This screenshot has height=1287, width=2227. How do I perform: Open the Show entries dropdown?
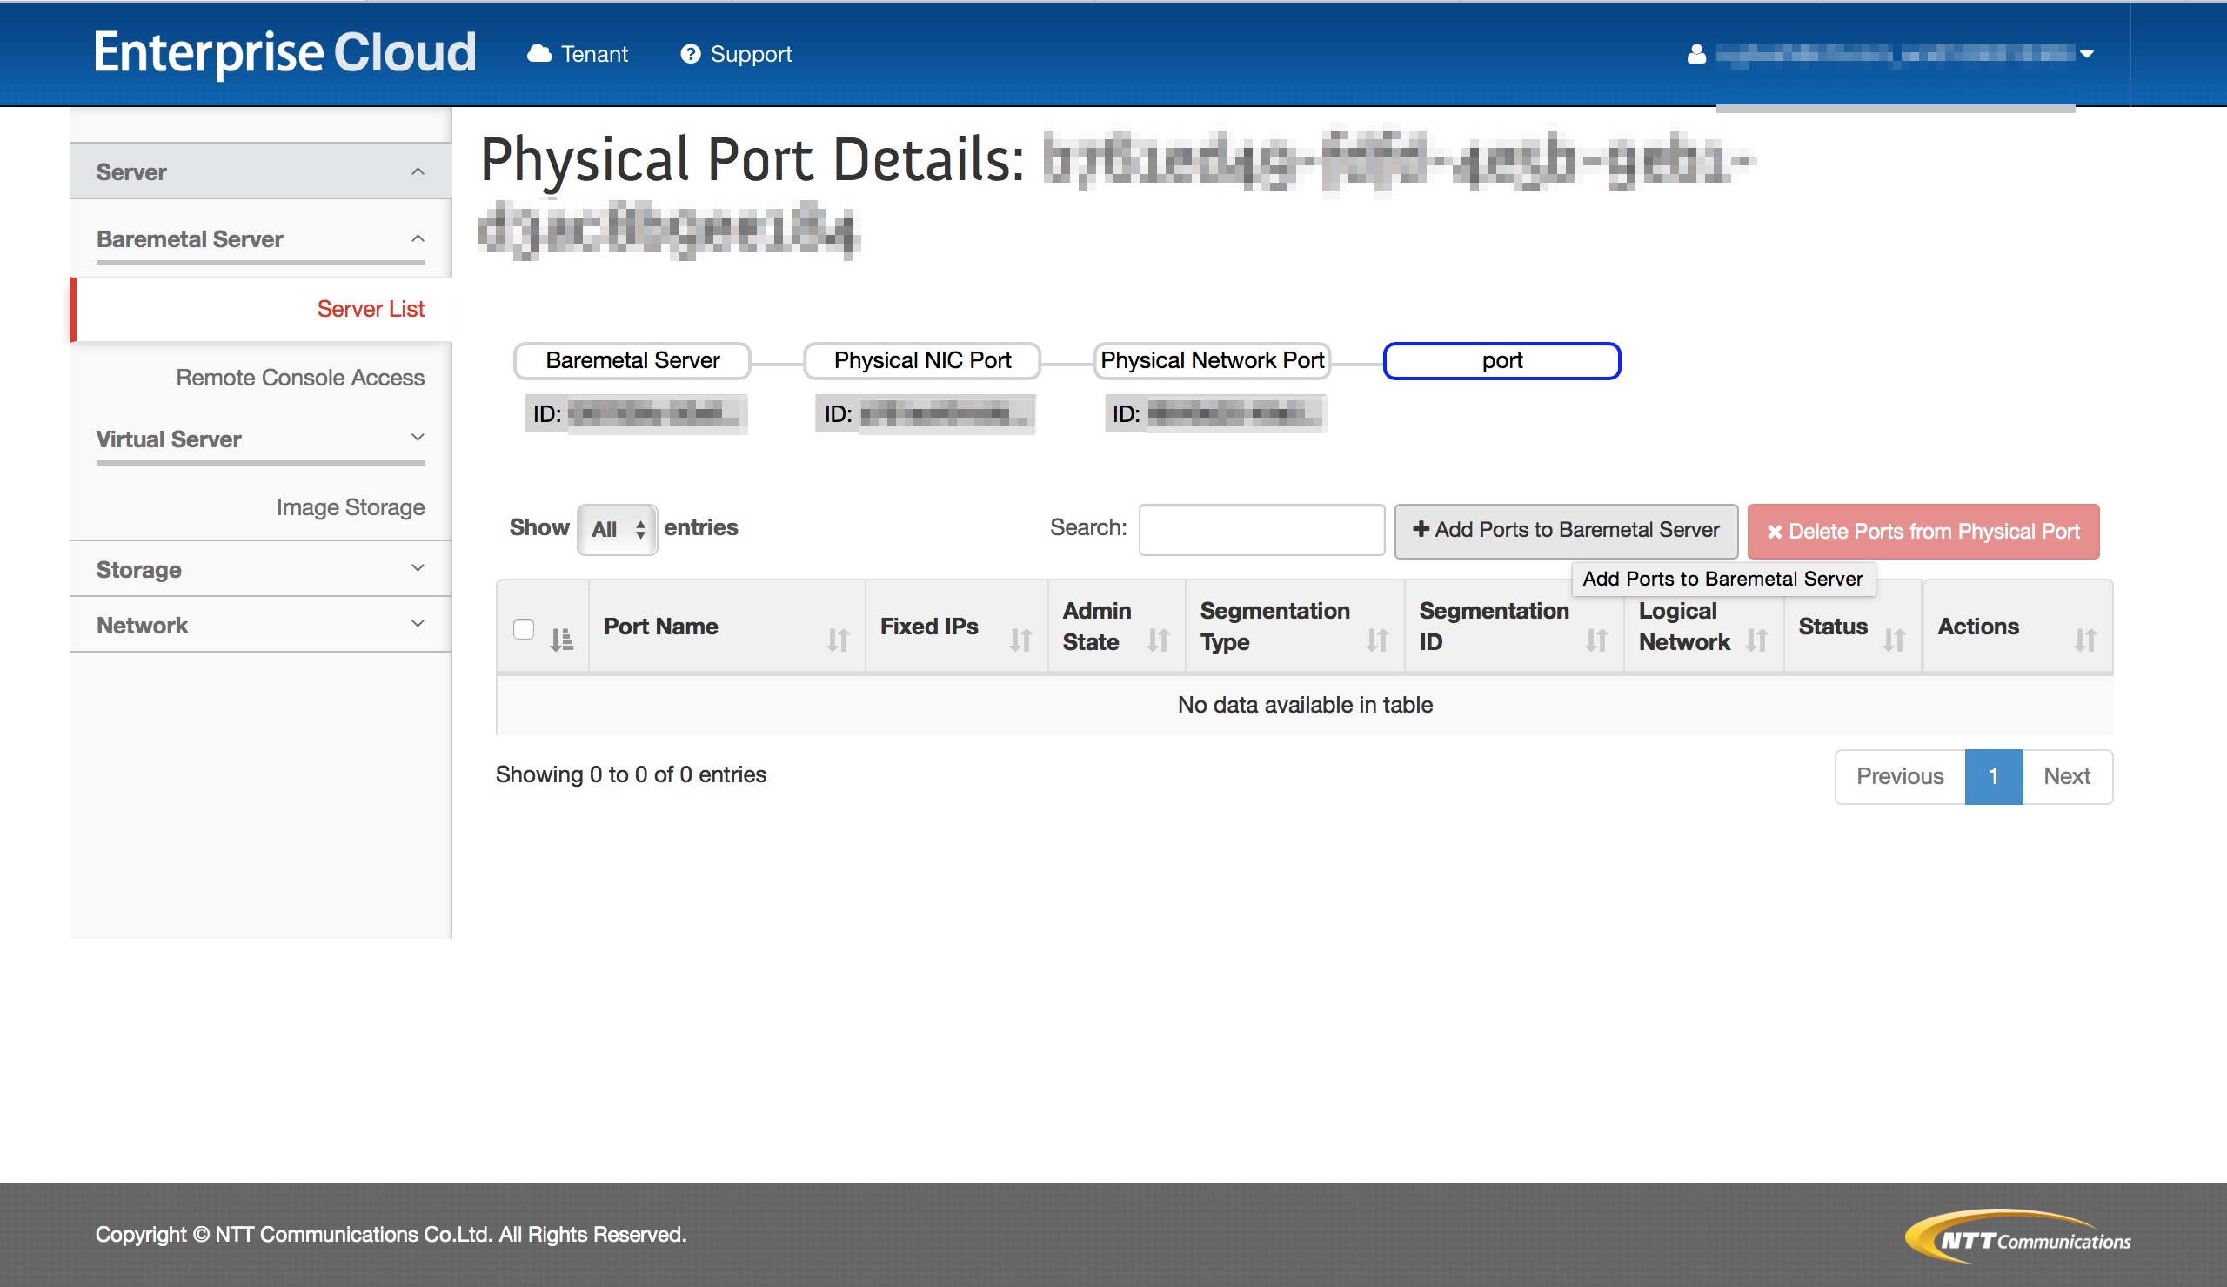coord(617,529)
